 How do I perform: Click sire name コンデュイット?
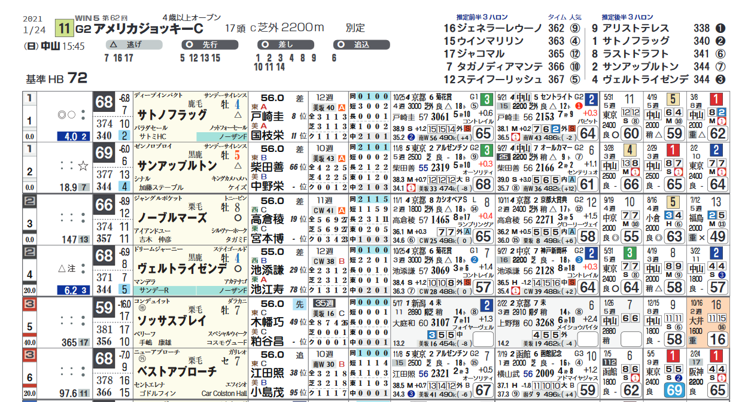[151, 301]
